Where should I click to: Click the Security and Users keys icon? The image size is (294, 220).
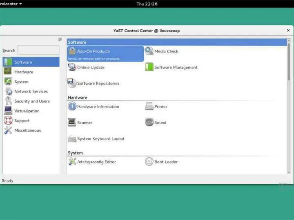pos(8,101)
